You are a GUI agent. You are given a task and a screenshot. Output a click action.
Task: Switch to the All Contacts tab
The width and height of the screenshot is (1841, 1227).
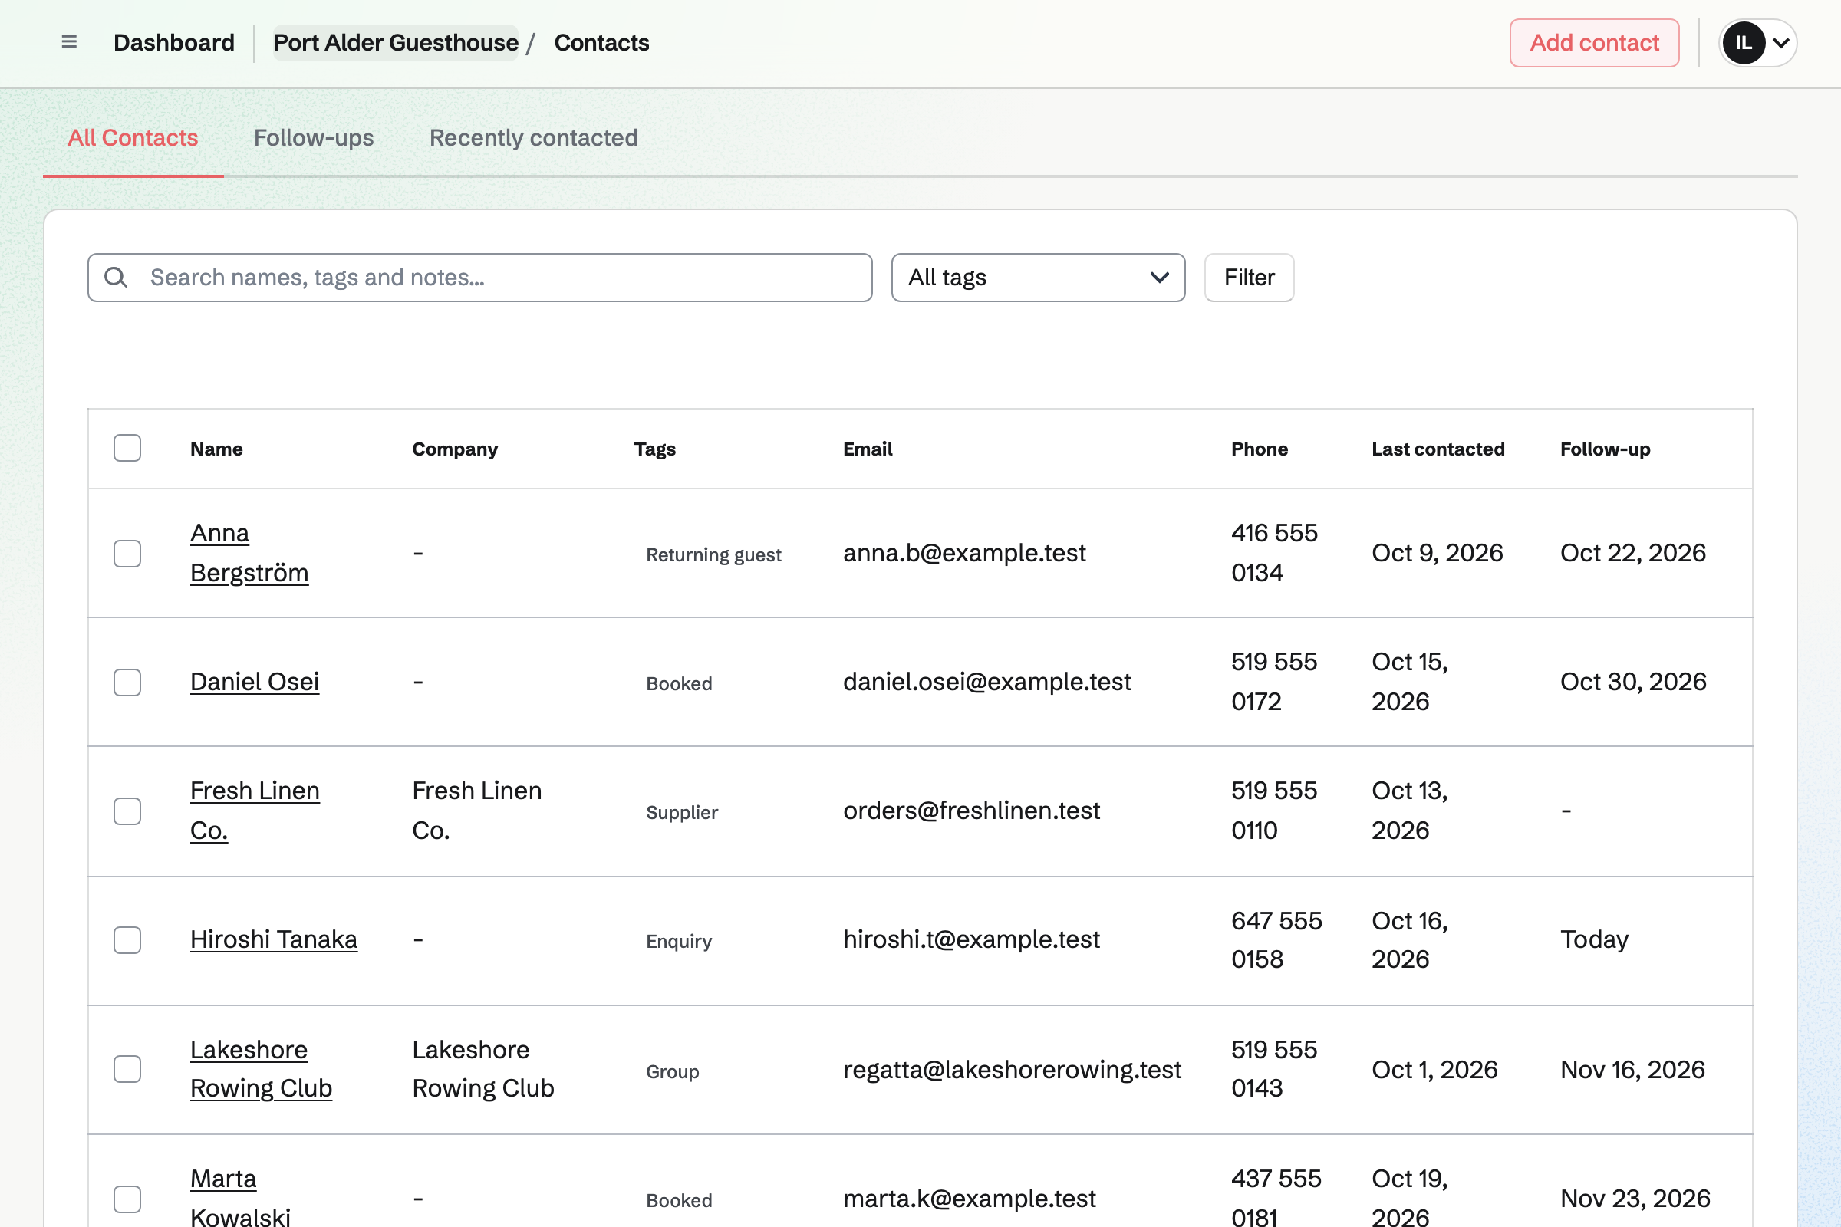coord(133,138)
